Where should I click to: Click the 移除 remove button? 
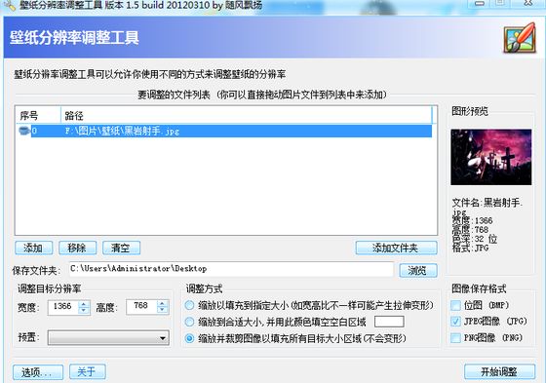(x=77, y=248)
